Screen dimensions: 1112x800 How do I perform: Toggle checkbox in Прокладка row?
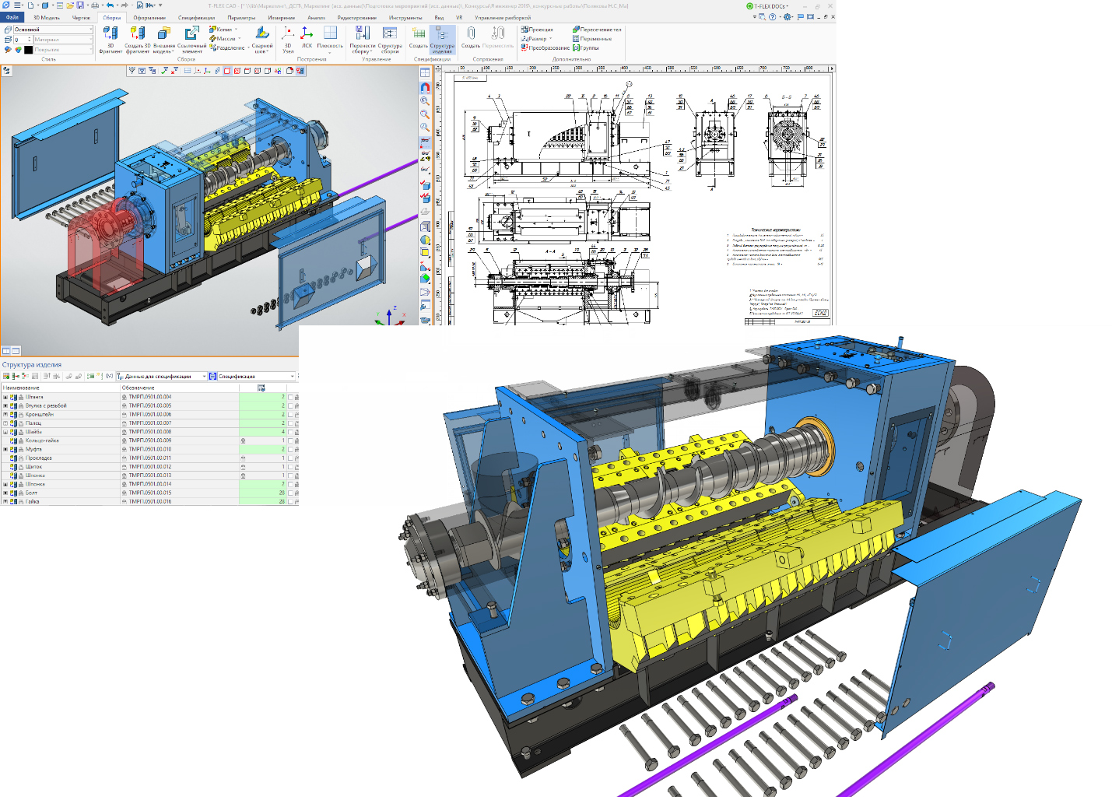(291, 458)
